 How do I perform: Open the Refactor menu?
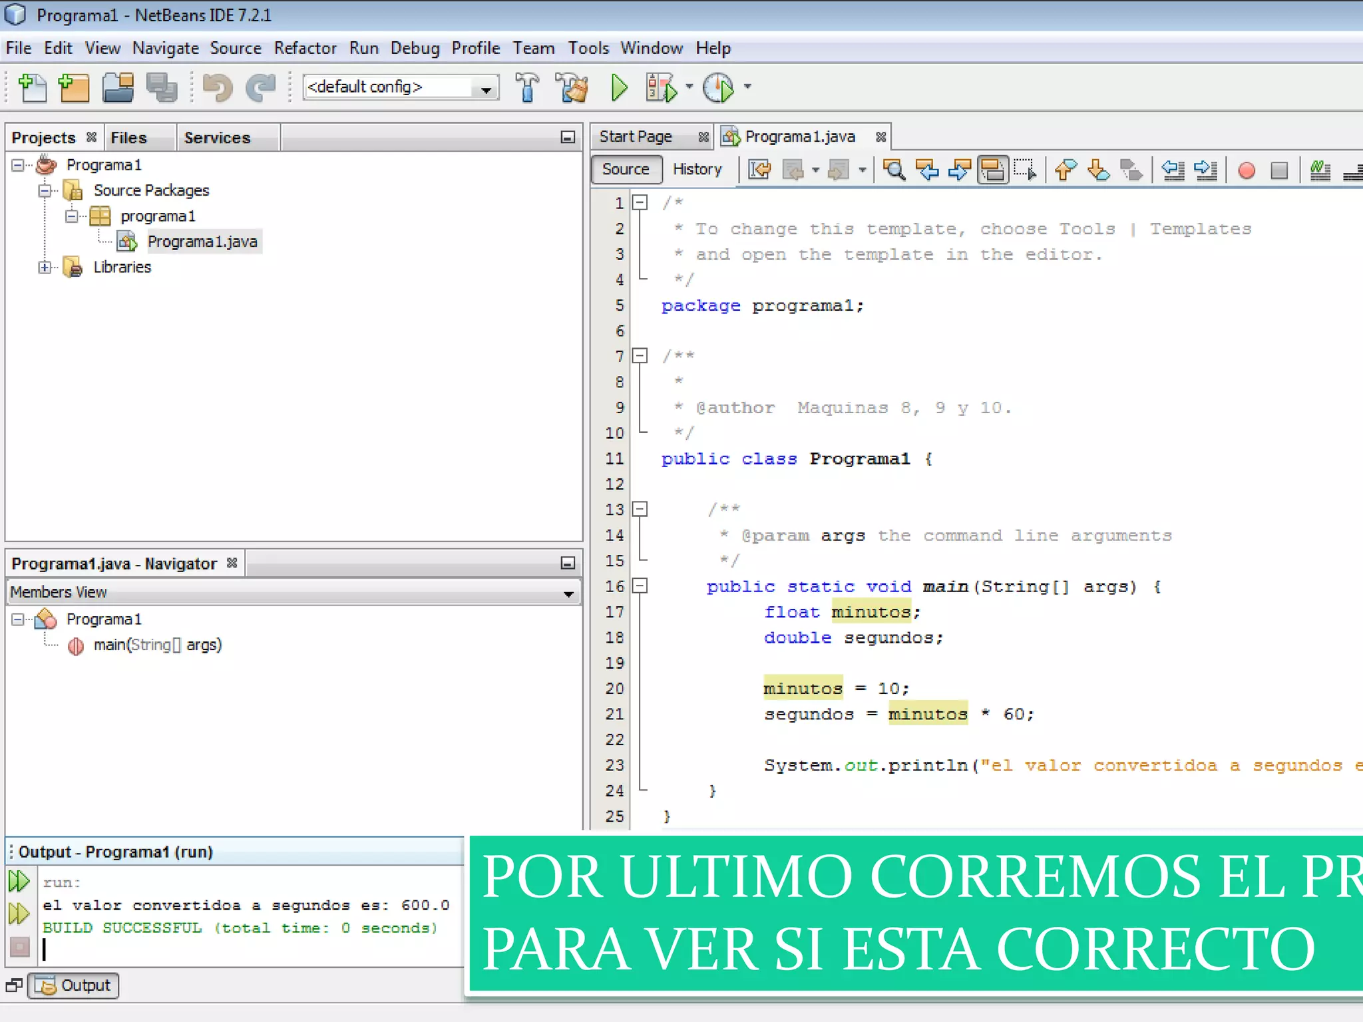pyautogui.click(x=305, y=49)
